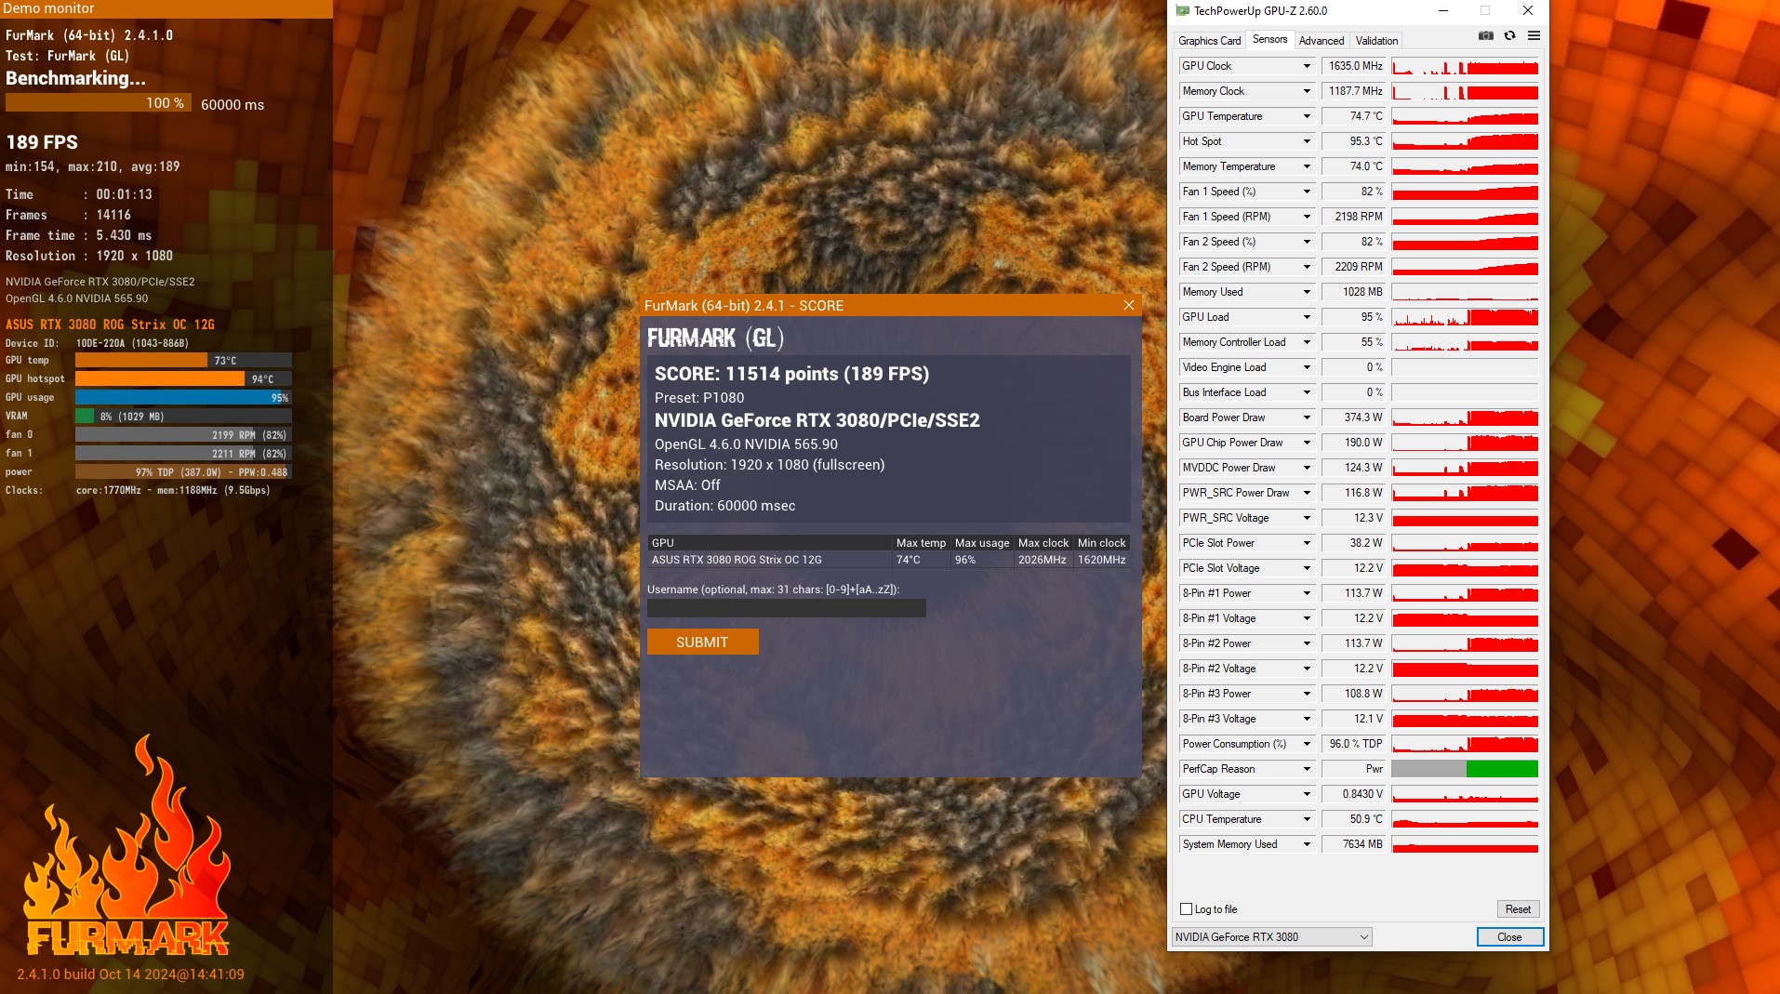Open the GPU-Z hamburger menu
The width and height of the screenshot is (1780, 994).
pyautogui.click(x=1534, y=35)
